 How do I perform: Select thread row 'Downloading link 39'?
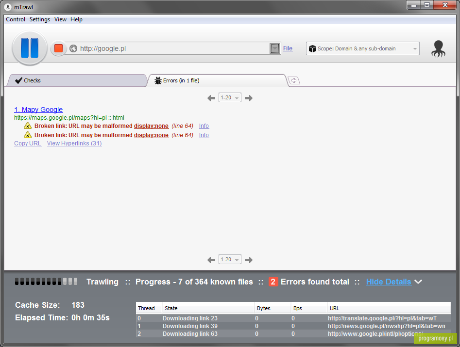293,326
